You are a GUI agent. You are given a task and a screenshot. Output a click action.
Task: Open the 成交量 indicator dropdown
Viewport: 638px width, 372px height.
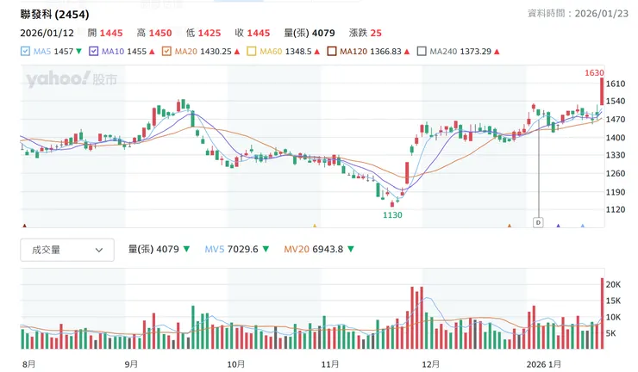66,250
